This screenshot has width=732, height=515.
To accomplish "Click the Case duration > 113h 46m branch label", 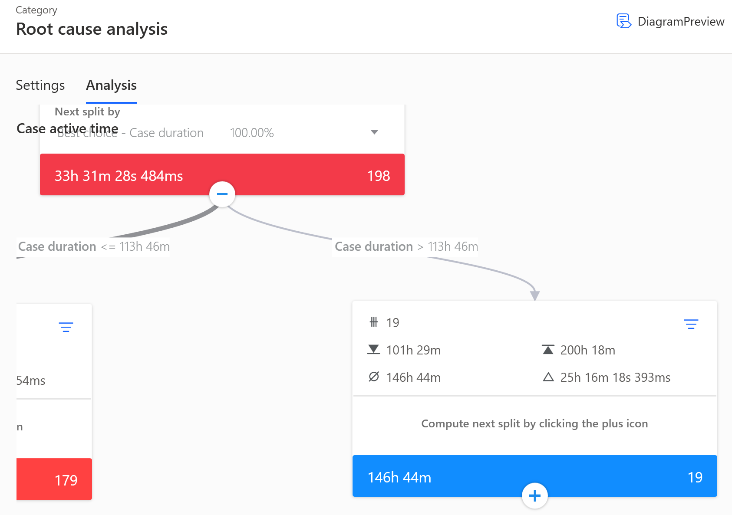I will coord(405,246).
